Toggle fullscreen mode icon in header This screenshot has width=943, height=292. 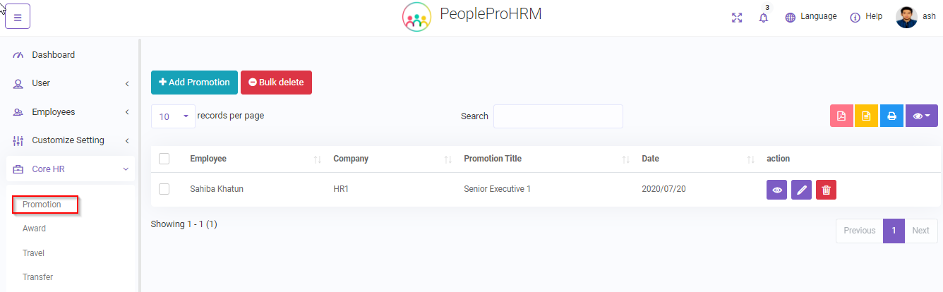[737, 18]
